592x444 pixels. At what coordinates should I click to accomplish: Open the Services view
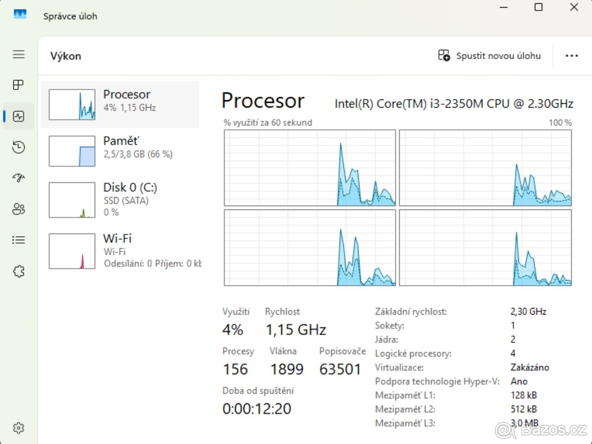pos(18,271)
